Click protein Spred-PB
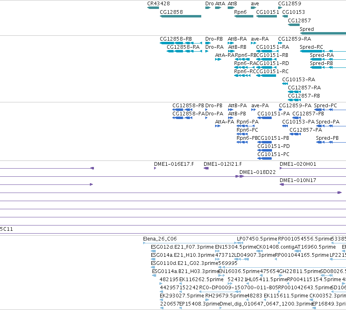 point(331,142)
